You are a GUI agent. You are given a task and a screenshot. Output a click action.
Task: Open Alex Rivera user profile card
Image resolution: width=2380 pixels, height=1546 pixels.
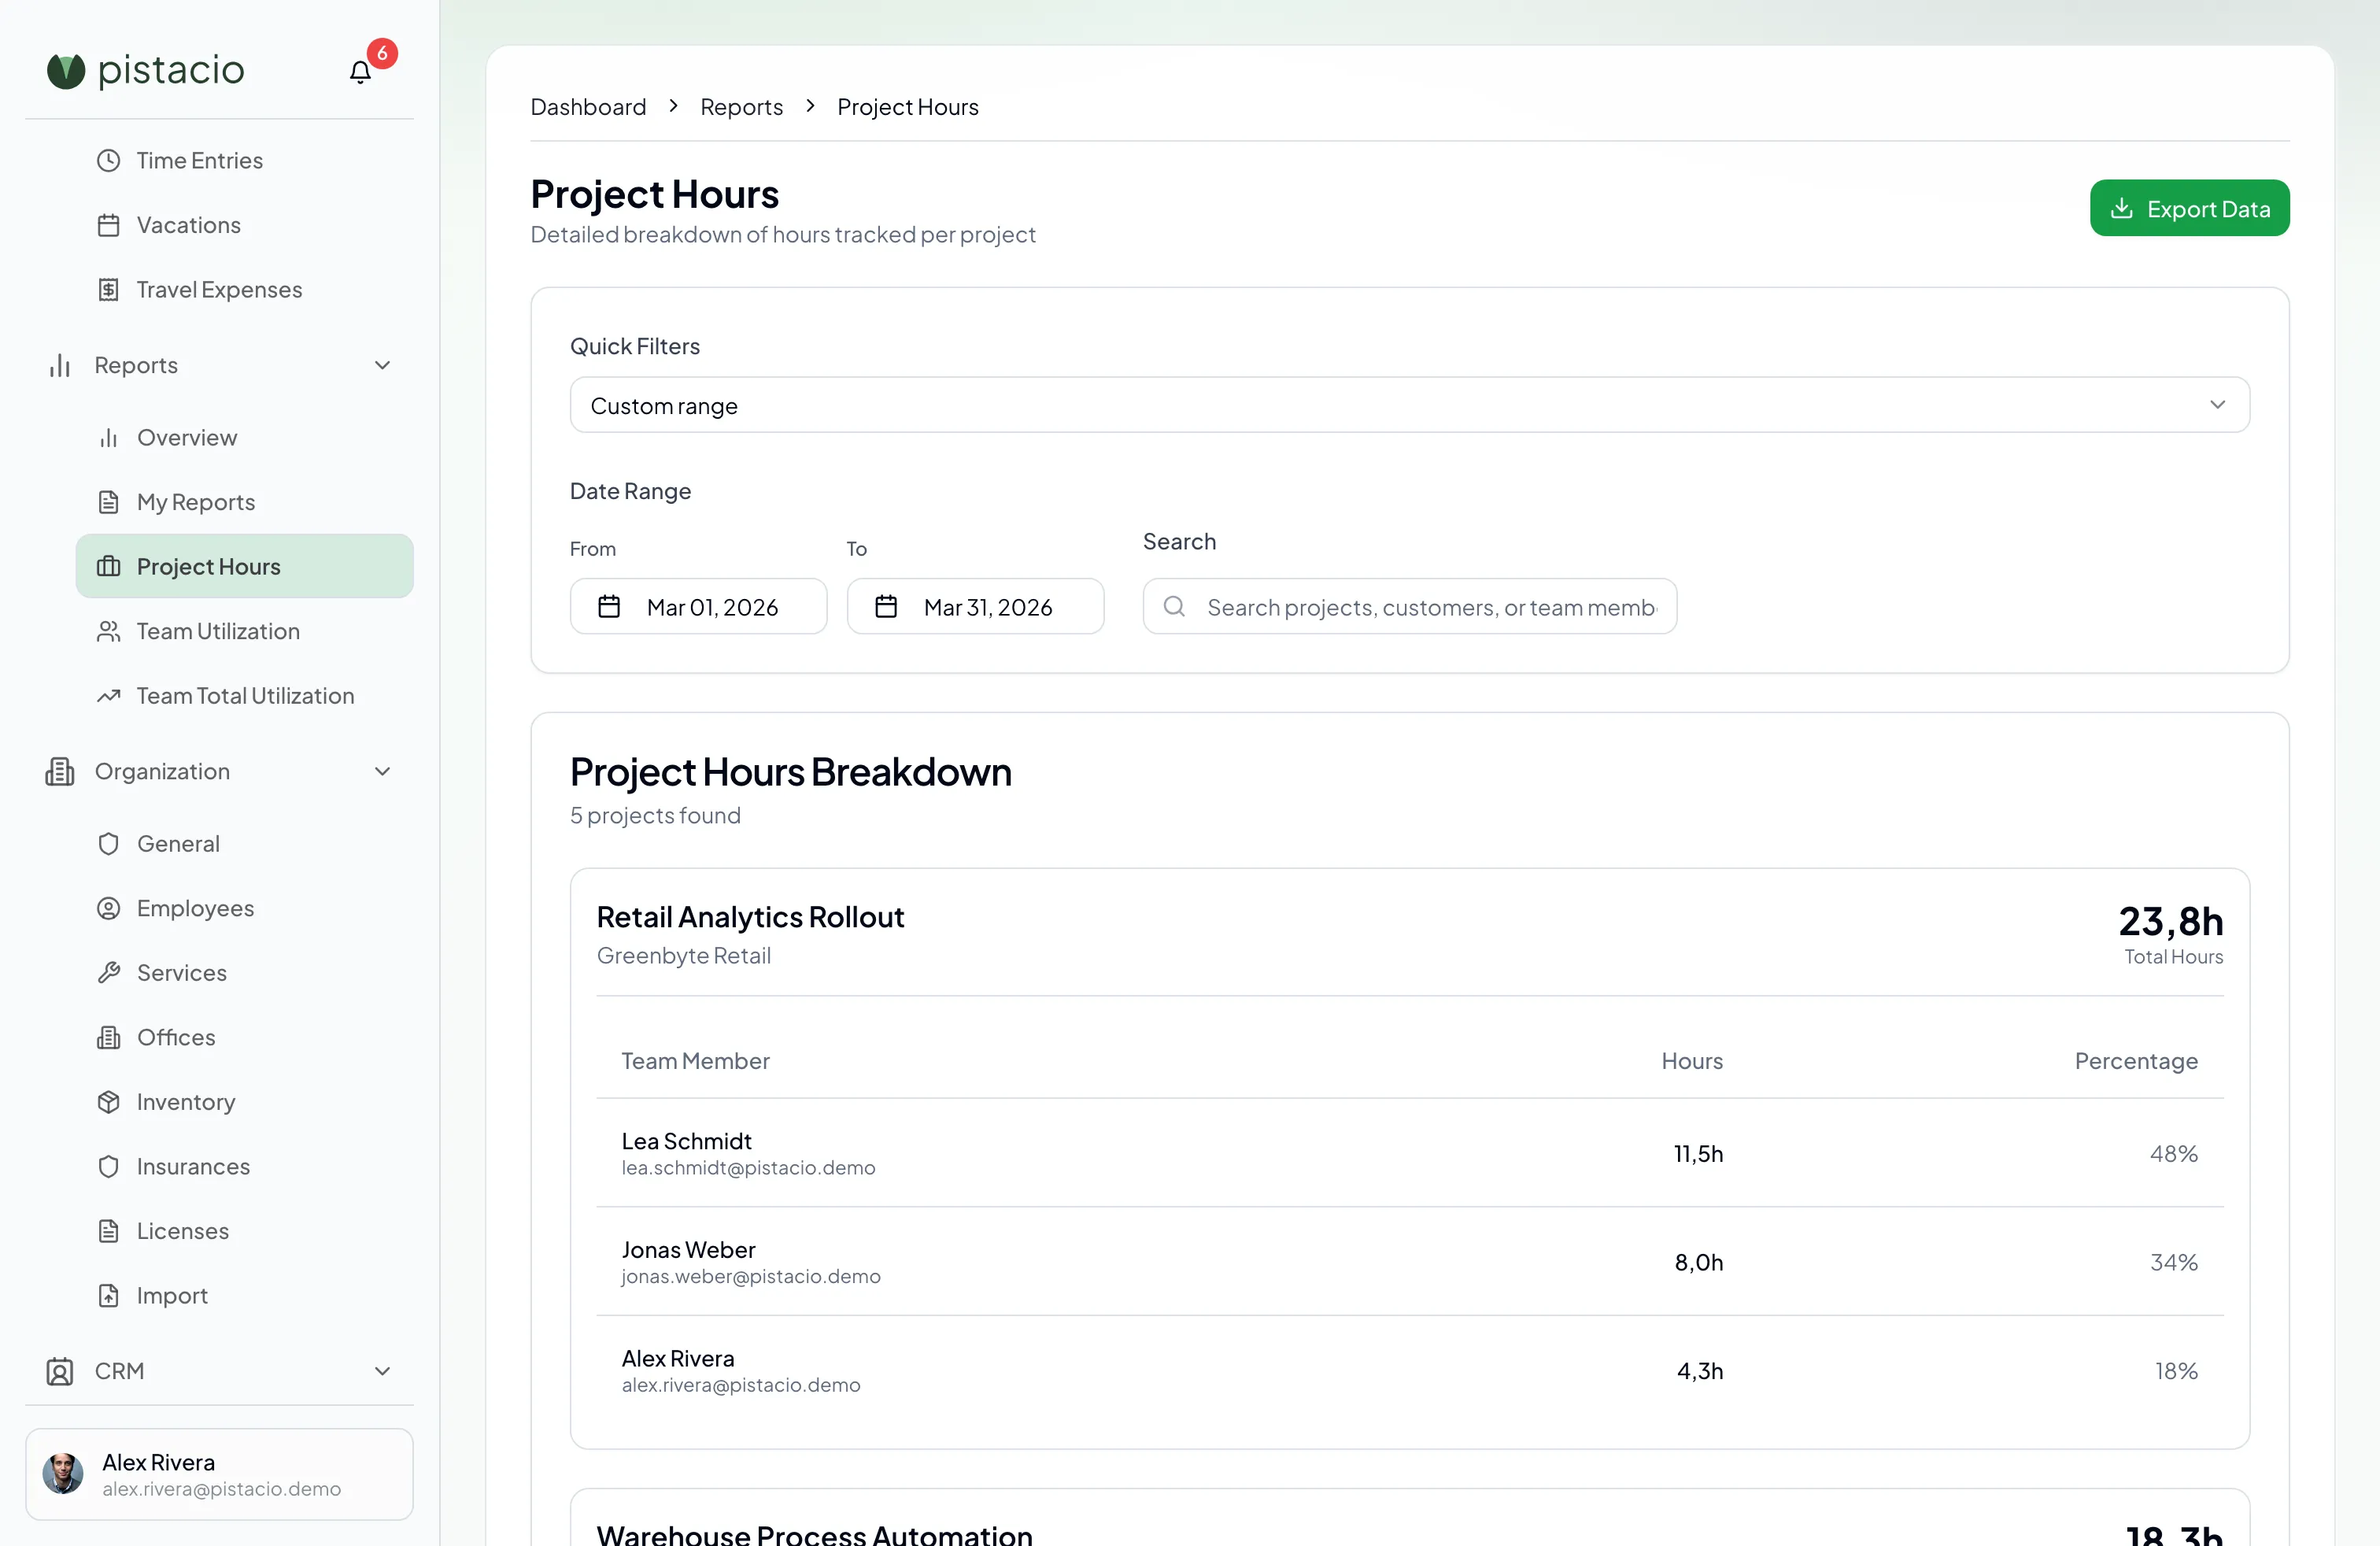(x=219, y=1474)
